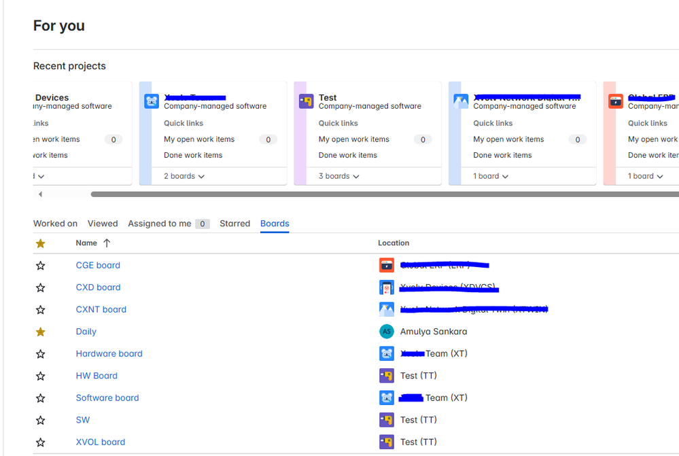Click the star column header icon
This screenshot has width=679, height=456.
[40, 243]
